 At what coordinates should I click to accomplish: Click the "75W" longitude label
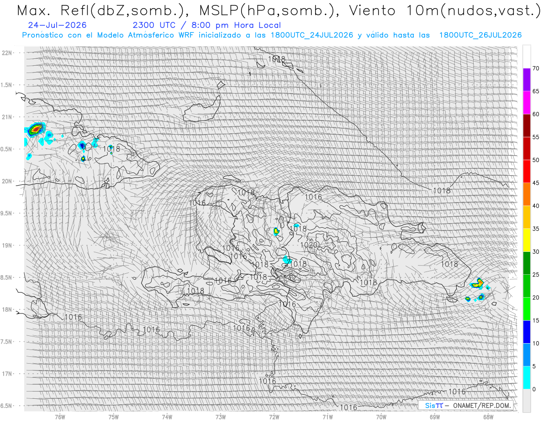coord(114,416)
